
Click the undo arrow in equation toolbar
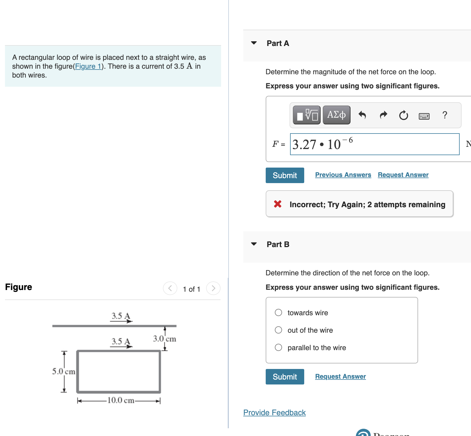363,115
